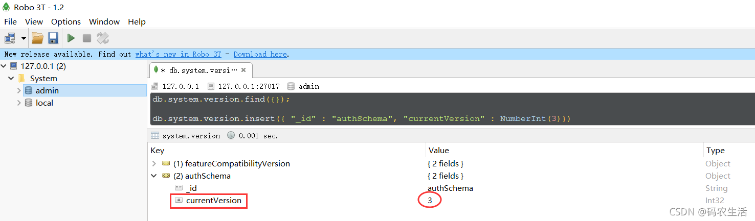
Task: Click the Connect to server icon
Action: pos(10,38)
